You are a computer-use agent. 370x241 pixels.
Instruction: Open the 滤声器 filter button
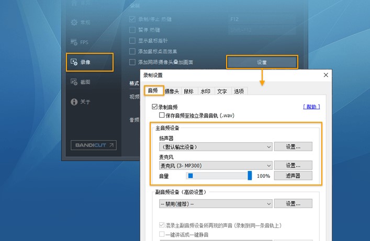point(293,176)
